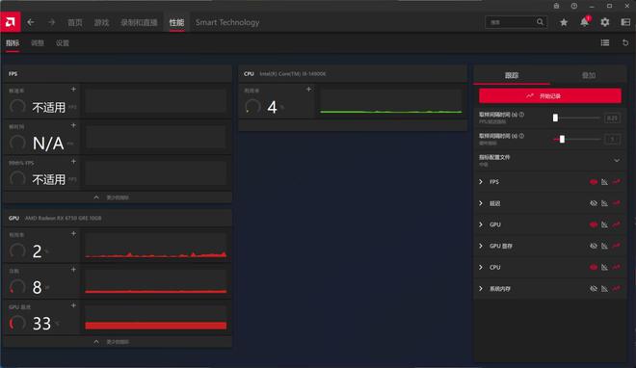The height and width of the screenshot is (368, 636).
Task: Select the 指标 sub-tab
Action: [13, 43]
